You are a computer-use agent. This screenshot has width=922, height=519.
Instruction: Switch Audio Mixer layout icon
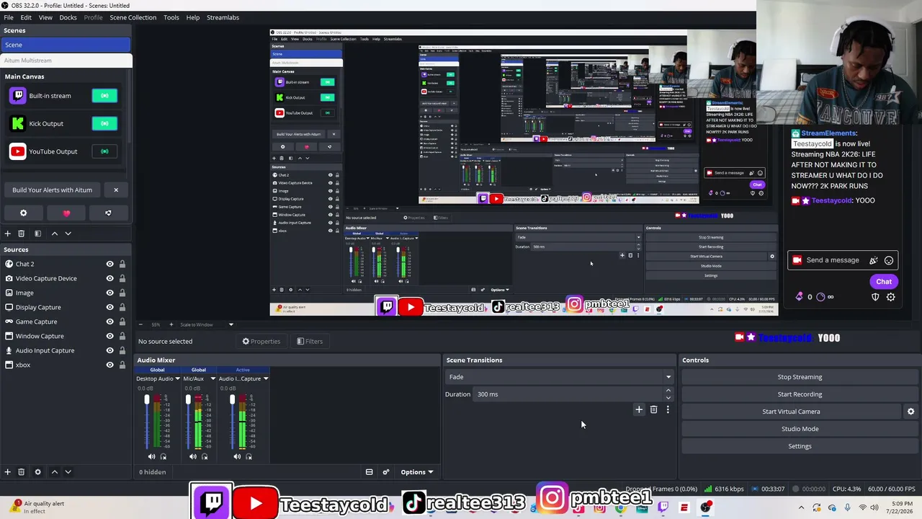tap(369, 472)
